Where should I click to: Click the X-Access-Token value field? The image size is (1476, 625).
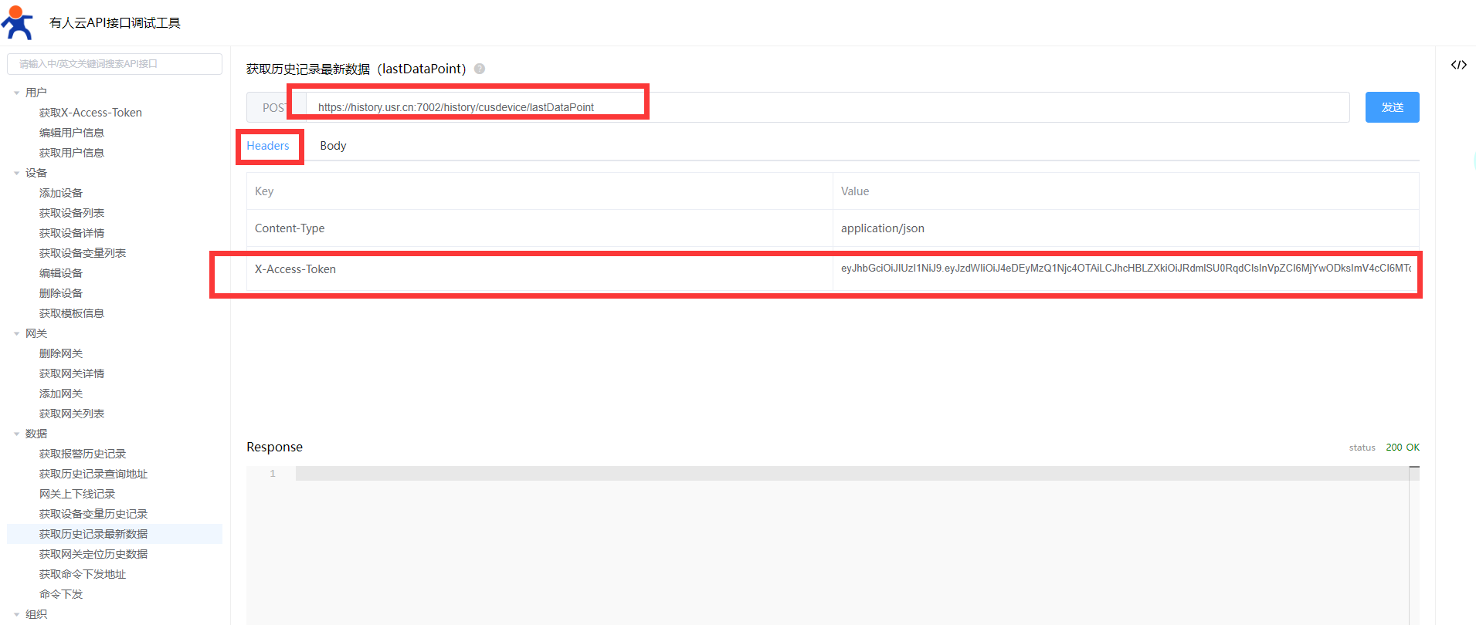tap(1125, 269)
